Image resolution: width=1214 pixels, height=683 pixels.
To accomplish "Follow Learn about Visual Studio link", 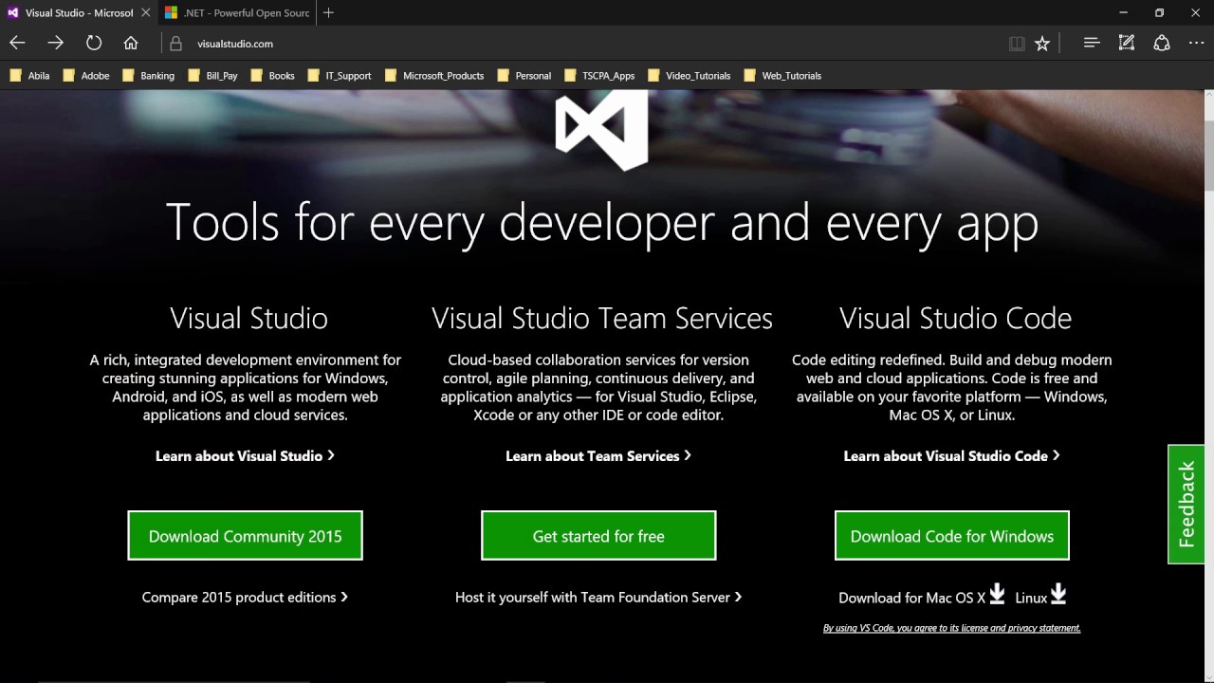I will (x=245, y=456).
